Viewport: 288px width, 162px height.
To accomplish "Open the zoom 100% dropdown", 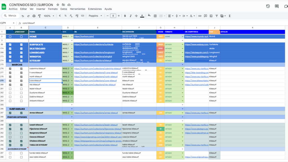I will pyautogui.click(x=49, y=16).
